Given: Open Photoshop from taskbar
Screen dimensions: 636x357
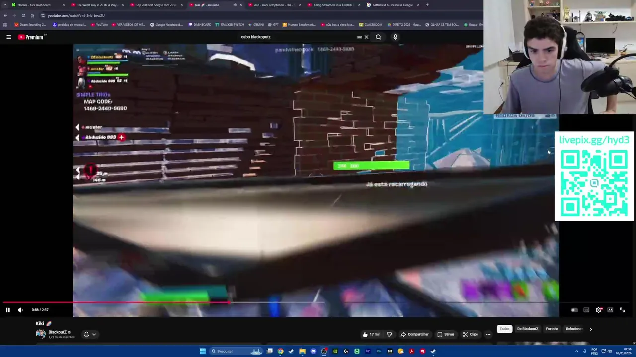Looking at the screenshot, I should coord(379,351).
